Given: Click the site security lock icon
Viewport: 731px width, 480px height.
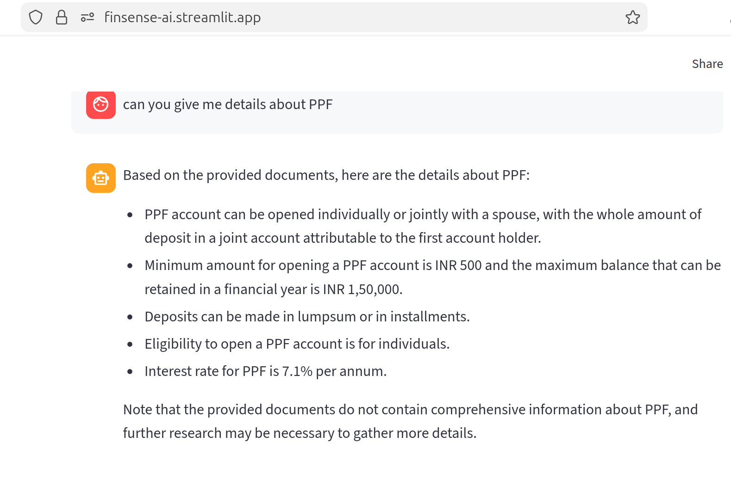Looking at the screenshot, I should tap(62, 18).
